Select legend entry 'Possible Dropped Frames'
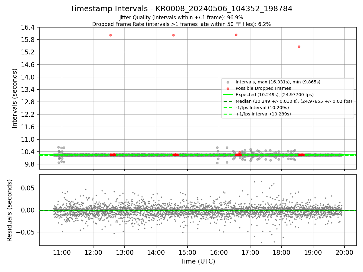Screen dimensions: 363x272 coord(263,88)
